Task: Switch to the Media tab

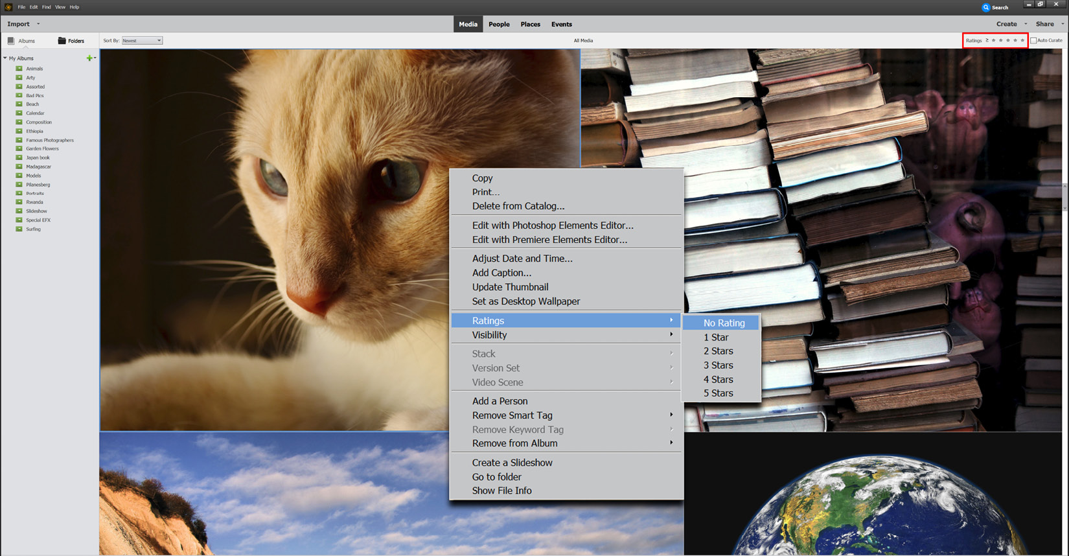Action: pyautogui.click(x=468, y=24)
